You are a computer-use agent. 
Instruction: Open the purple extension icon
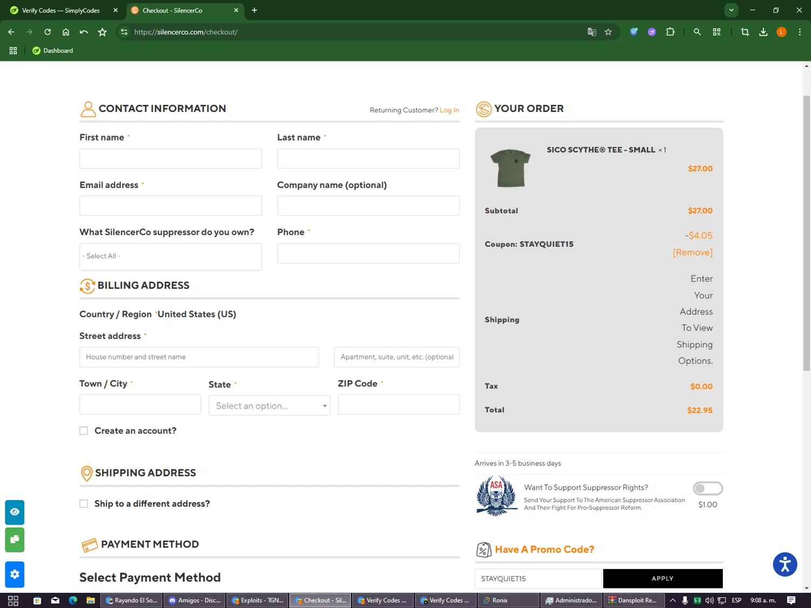[x=652, y=32]
